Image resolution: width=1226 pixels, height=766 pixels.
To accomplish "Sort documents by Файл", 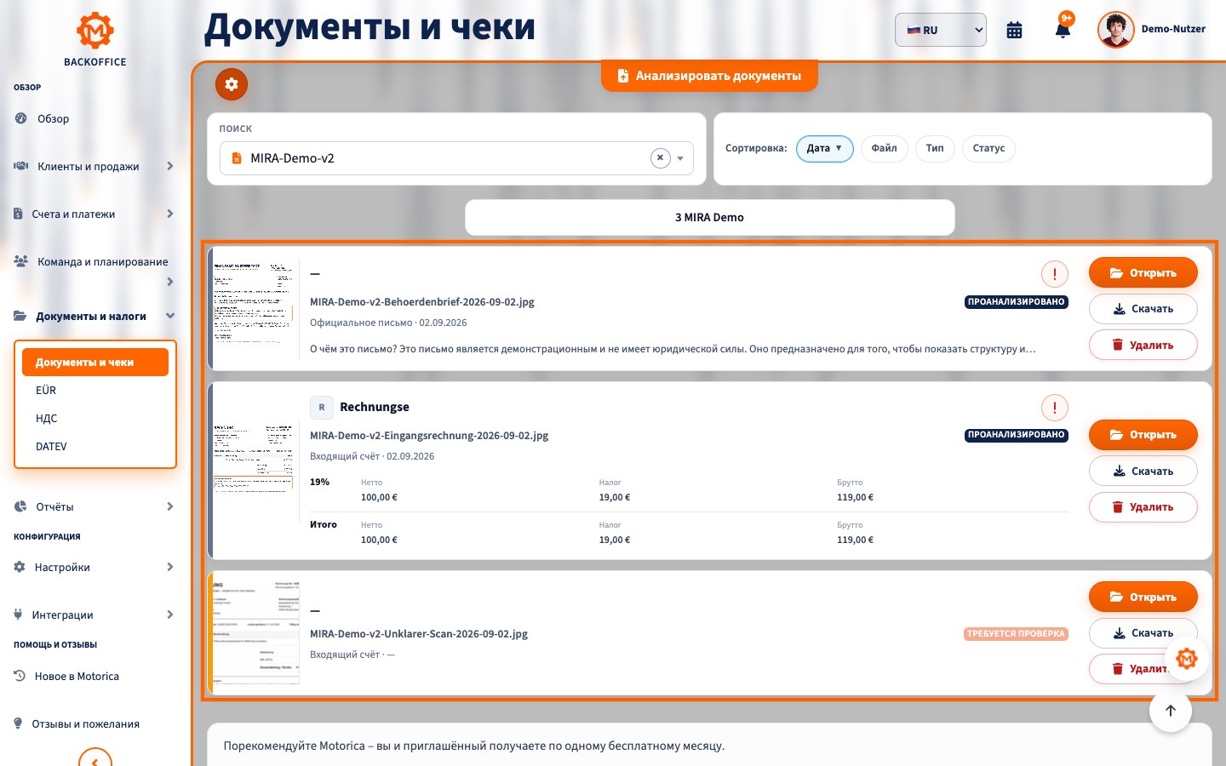I will (884, 148).
